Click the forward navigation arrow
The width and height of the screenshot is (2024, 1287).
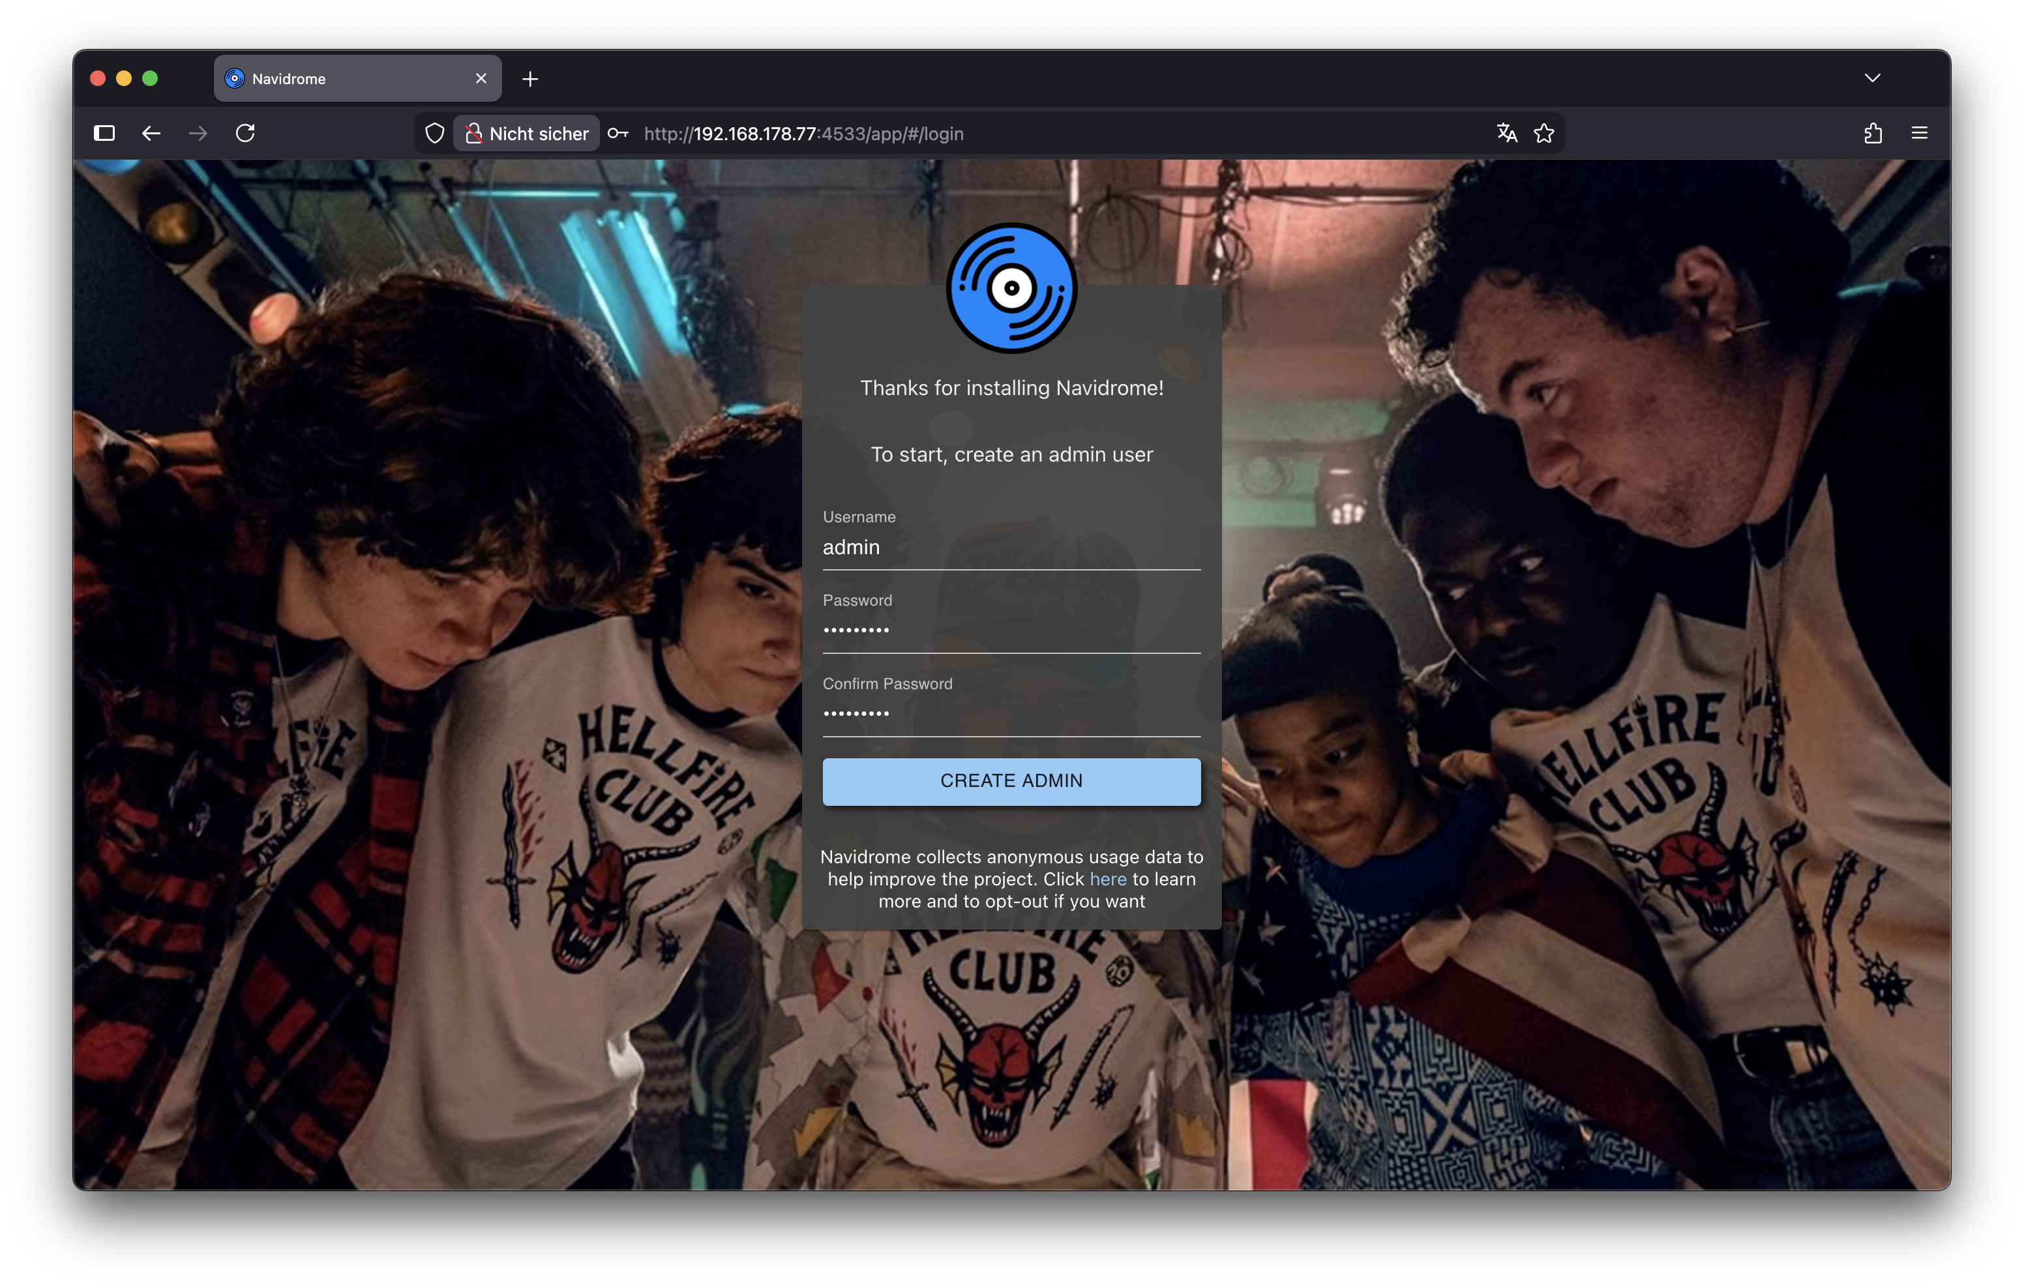[x=198, y=133]
